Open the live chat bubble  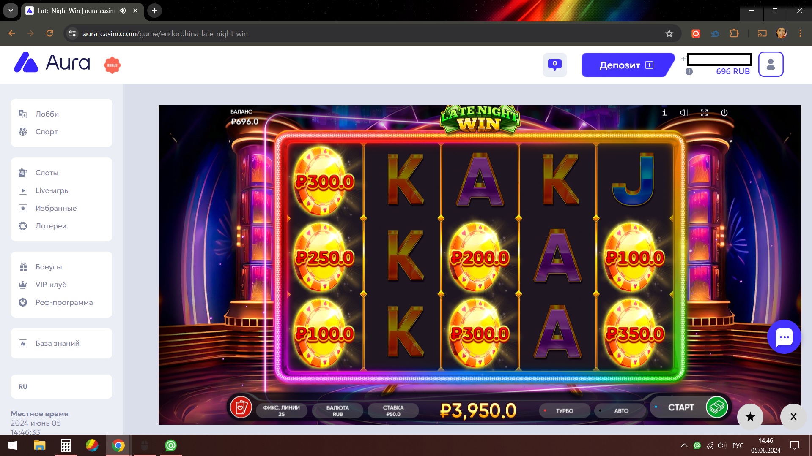784,337
